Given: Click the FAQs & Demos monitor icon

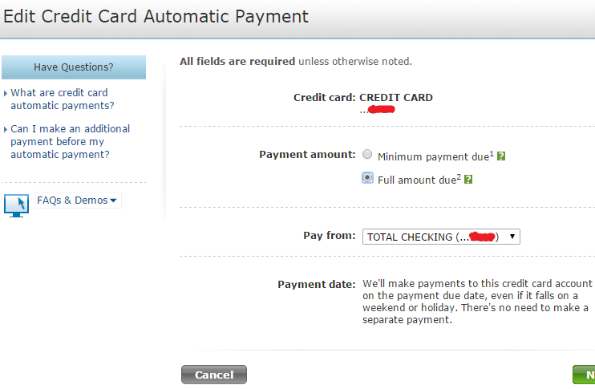Looking at the screenshot, I should click(17, 205).
